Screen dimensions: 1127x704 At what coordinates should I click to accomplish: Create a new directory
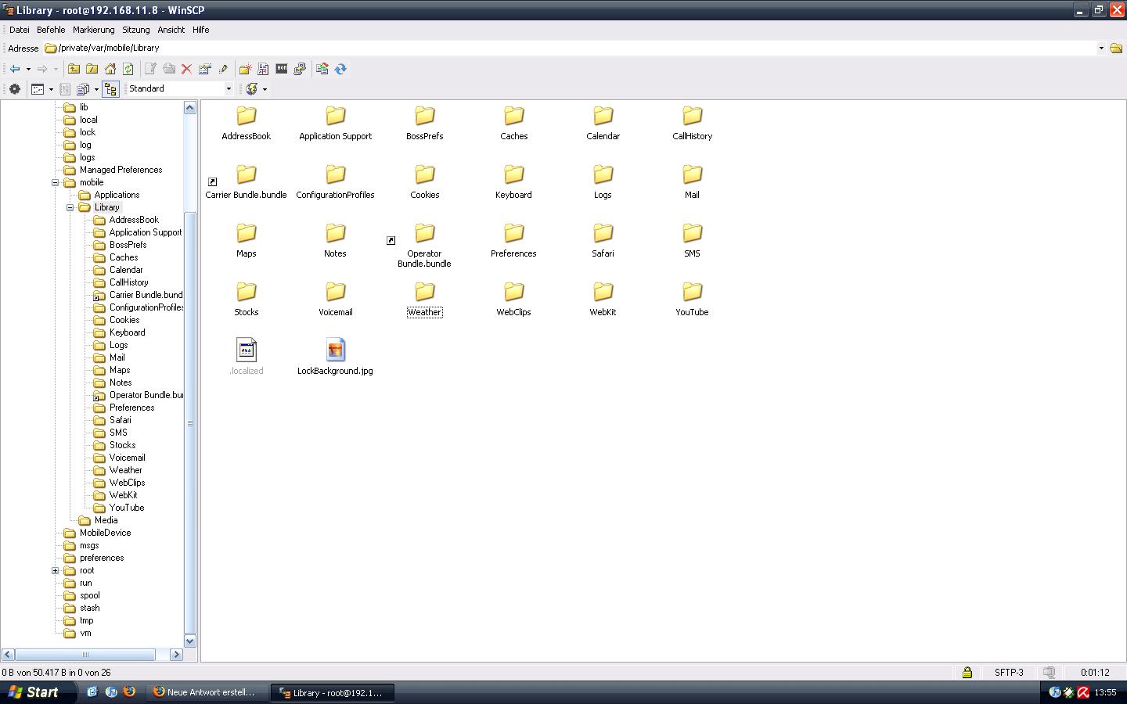click(245, 69)
